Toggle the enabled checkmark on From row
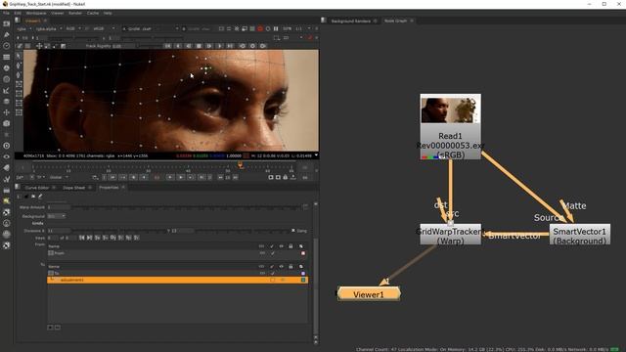 pos(272,253)
